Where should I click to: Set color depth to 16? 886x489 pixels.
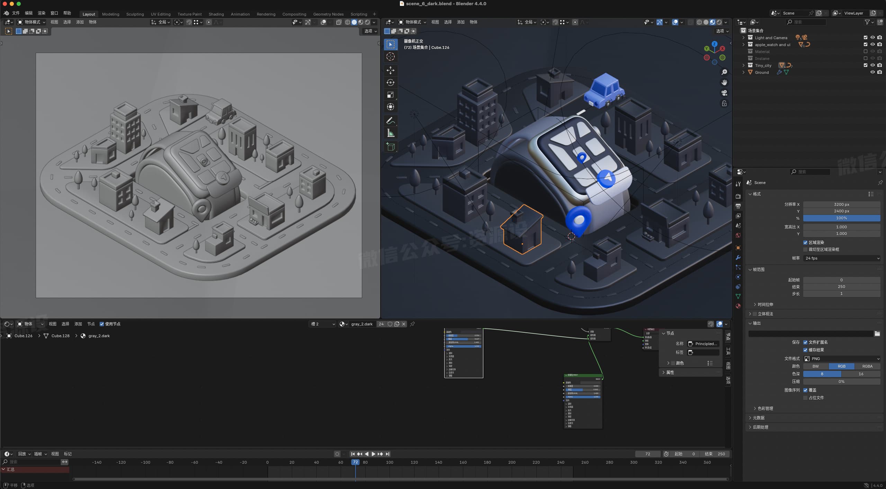[x=861, y=374]
